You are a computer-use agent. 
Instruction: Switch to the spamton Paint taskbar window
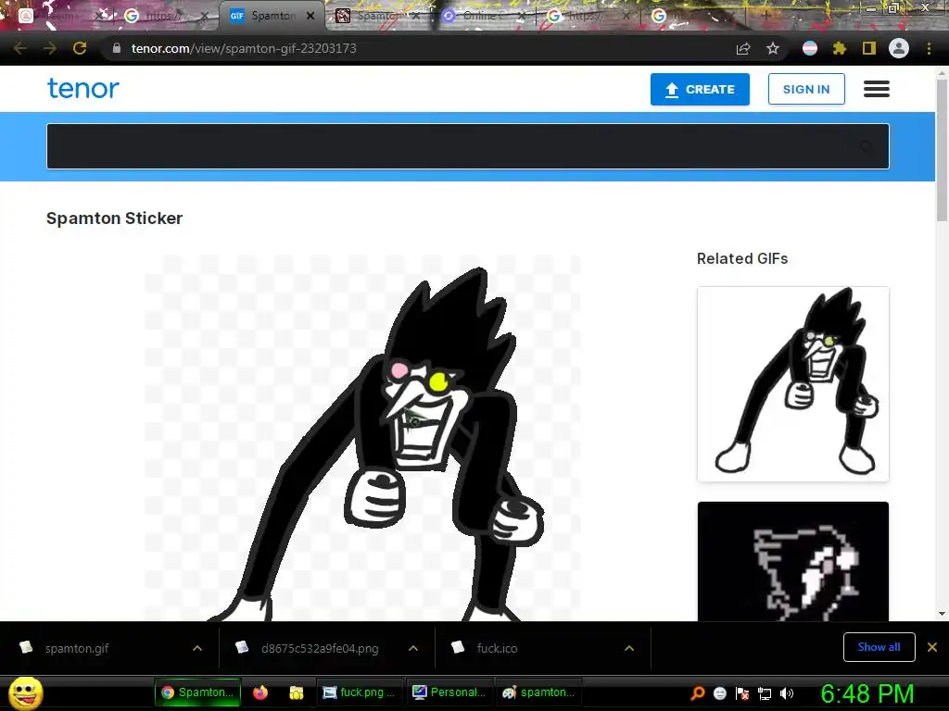point(538,692)
